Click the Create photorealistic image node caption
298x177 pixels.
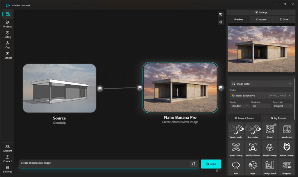click(x=180, y=122)
